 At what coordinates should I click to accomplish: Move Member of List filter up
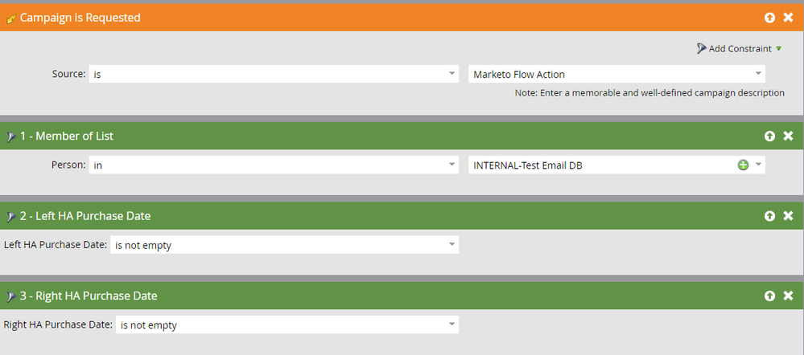point(769,136)
